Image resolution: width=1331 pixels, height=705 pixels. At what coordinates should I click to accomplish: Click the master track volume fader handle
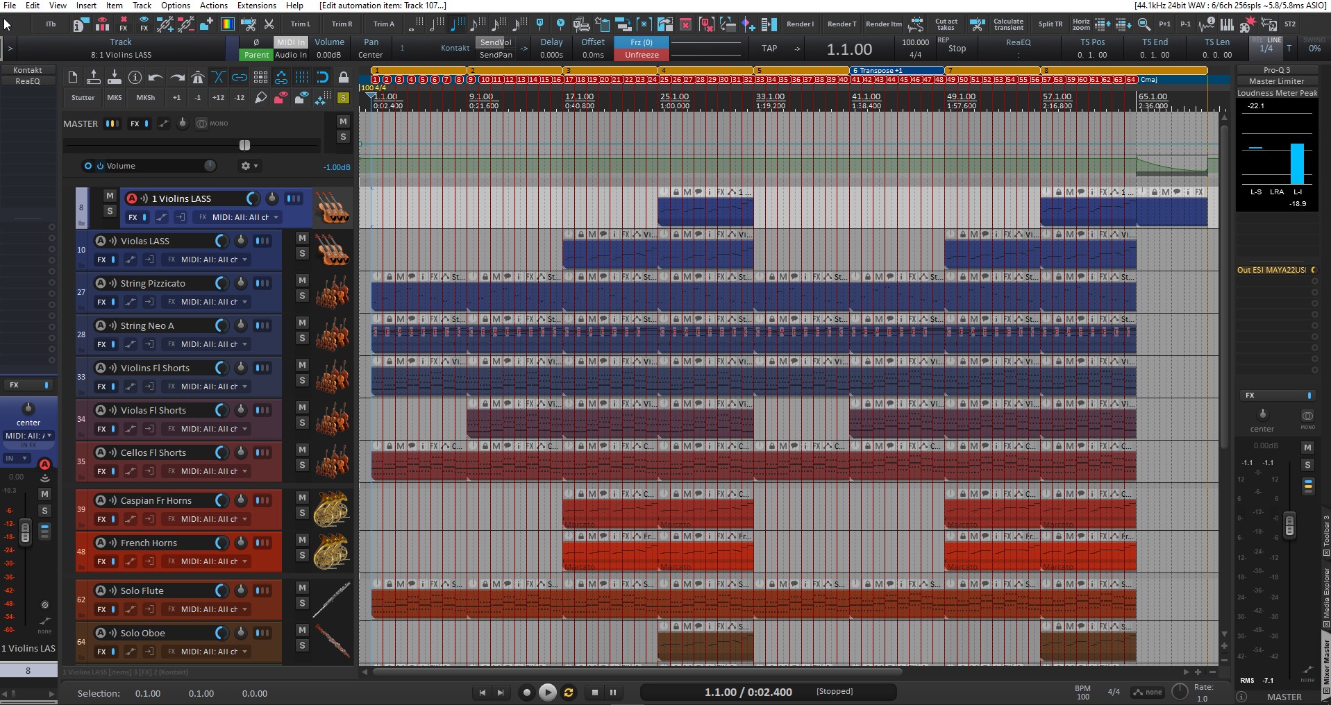[x=244, y=145]
